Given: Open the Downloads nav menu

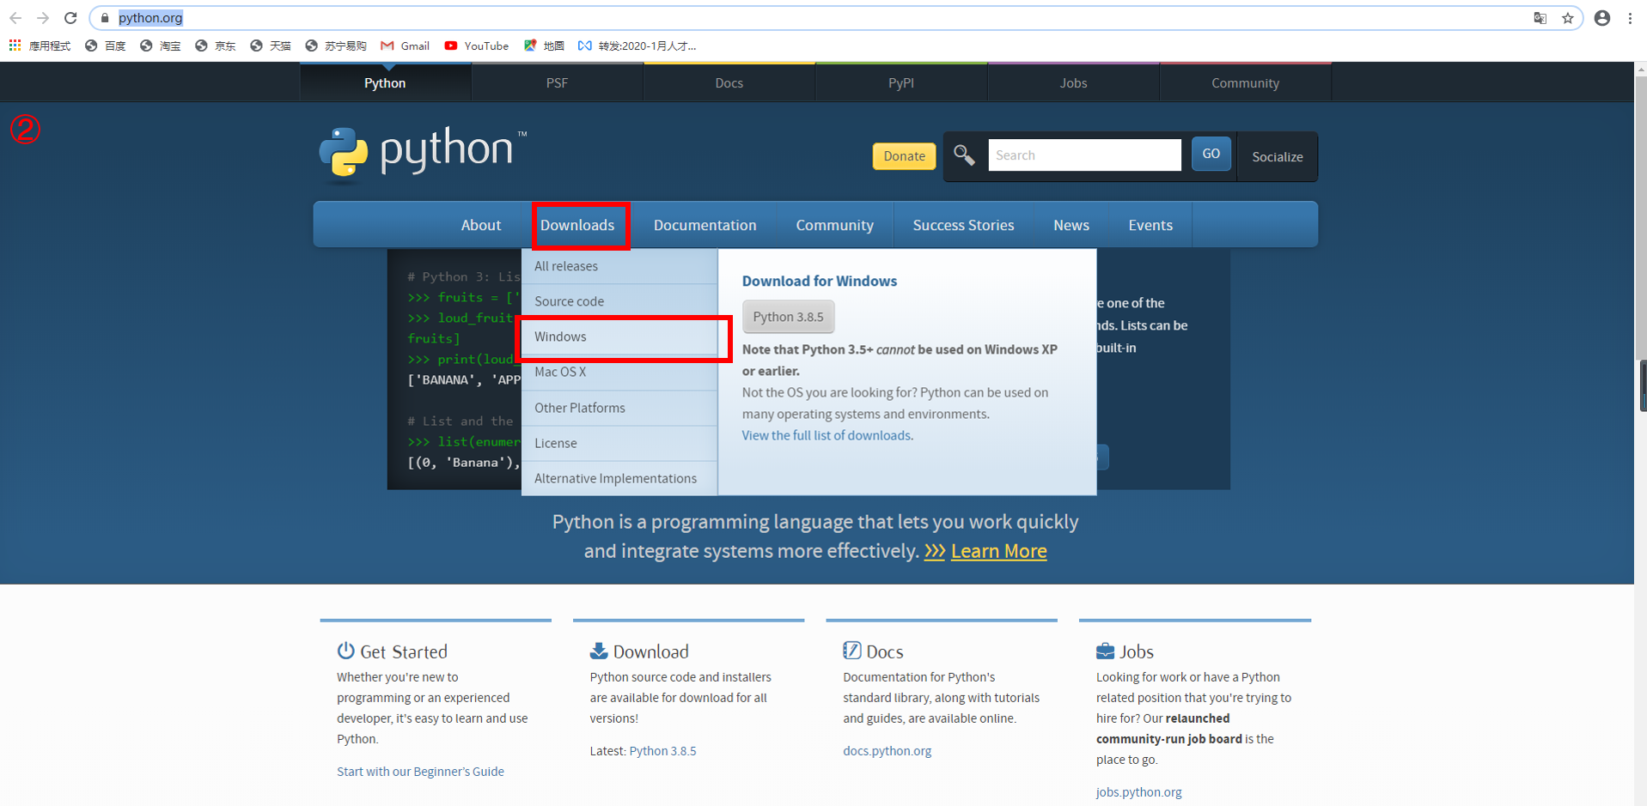Looking at the screenshot, I should tap(577, 225).
